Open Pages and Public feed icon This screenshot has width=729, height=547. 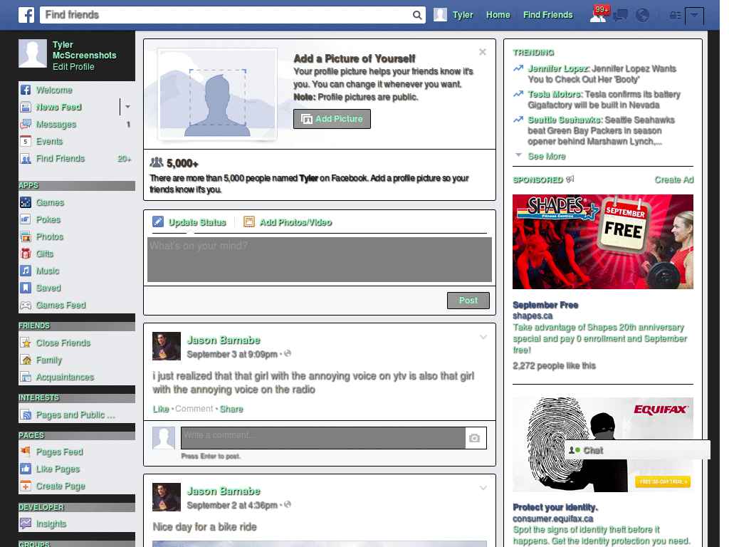[x=26, y=415]
